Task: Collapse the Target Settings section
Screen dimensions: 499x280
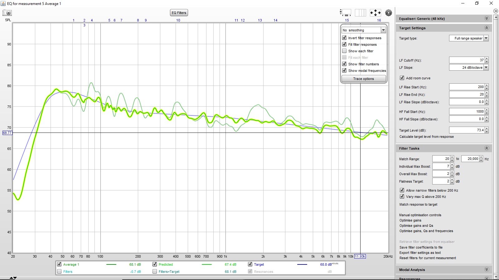Action: 487,28
